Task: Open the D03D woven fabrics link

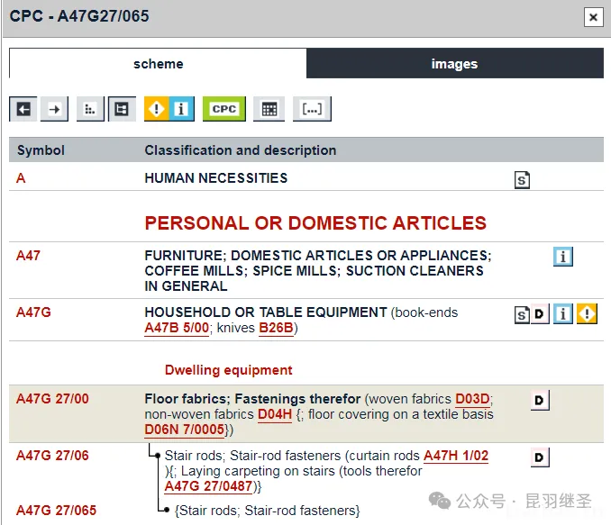Action: (472, 399)
